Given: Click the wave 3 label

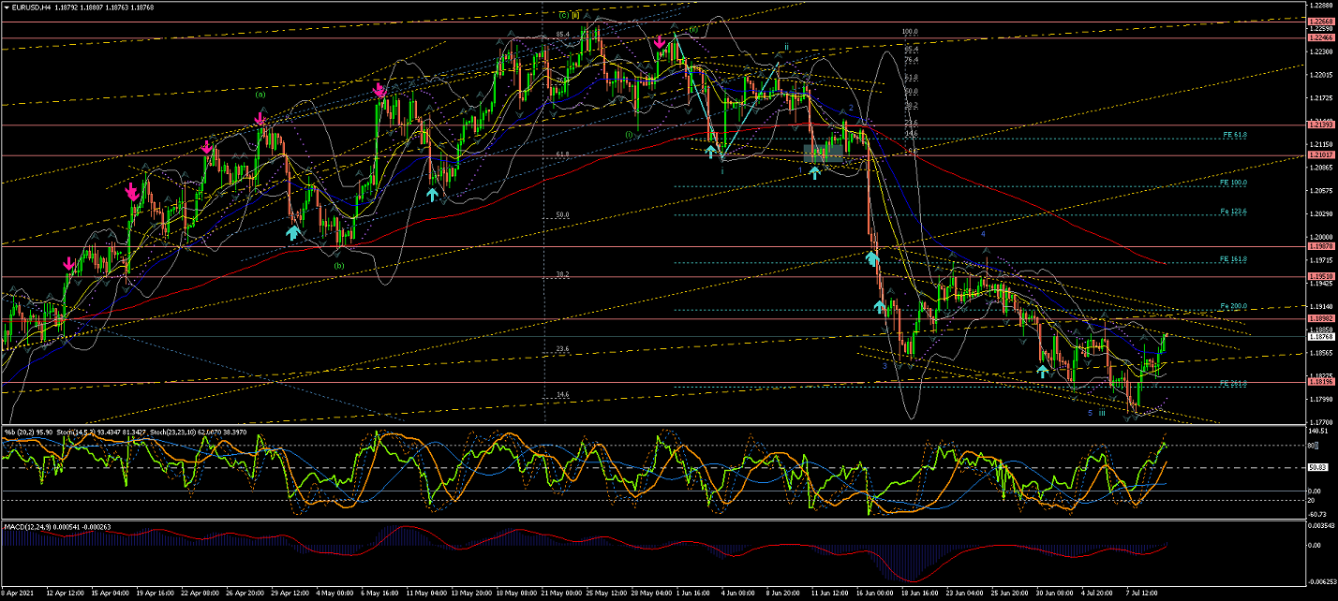Looking at the screenshot, I should (x=884, y=366).
